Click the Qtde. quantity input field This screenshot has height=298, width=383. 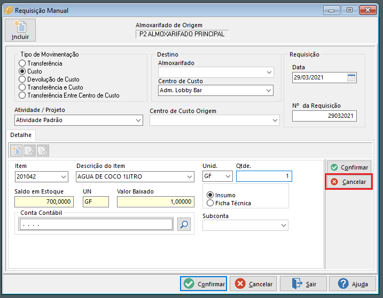[x=264, y=176]
